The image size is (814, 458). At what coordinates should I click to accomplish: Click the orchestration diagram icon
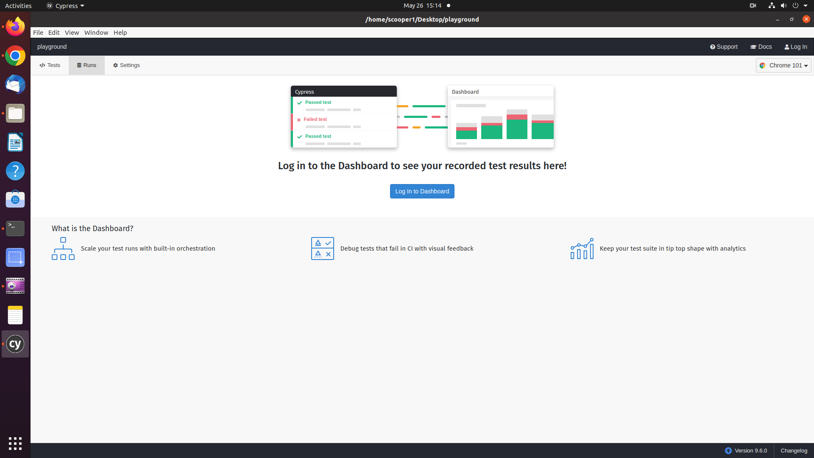[63, 249]
